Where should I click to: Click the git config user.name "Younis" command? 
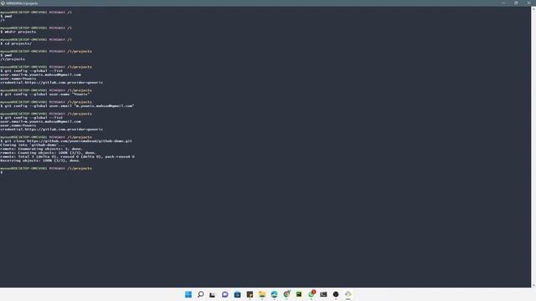pos(45,94)
